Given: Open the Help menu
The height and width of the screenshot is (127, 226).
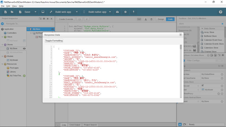Looking at the screenshot, I should [21, 6].
